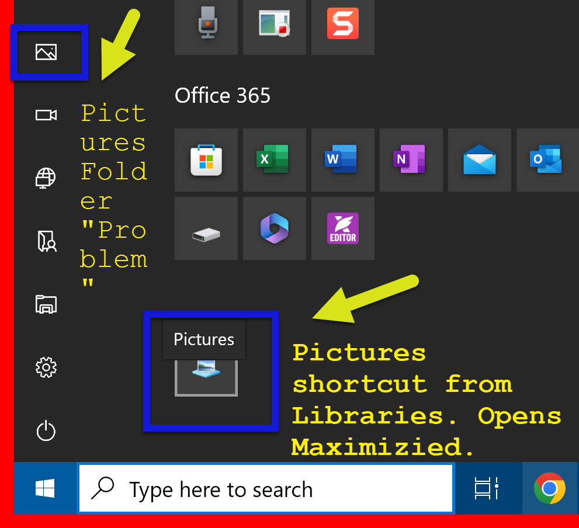Screen dimensions: 579x528
Task: Click the Power button icon
Action: click(46, 431)
